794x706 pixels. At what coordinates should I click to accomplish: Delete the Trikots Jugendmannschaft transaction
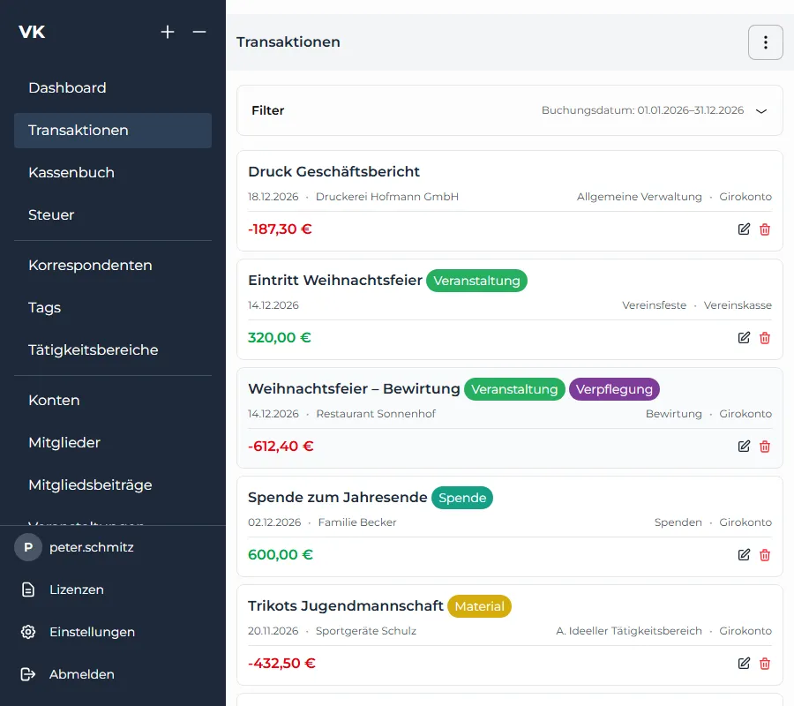point(765,664)
